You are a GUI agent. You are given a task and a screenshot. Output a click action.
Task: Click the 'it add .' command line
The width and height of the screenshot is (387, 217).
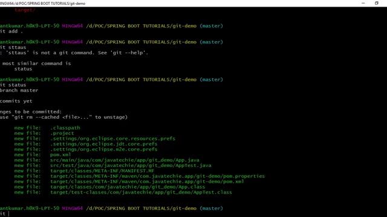click(x=11, y=31)
